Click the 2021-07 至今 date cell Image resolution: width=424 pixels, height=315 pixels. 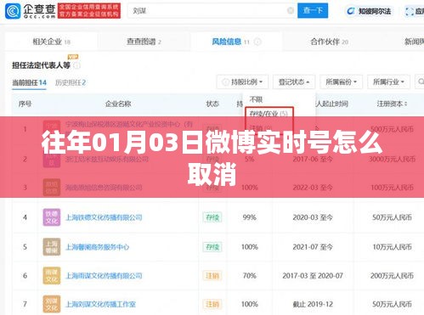coord(313,247)
